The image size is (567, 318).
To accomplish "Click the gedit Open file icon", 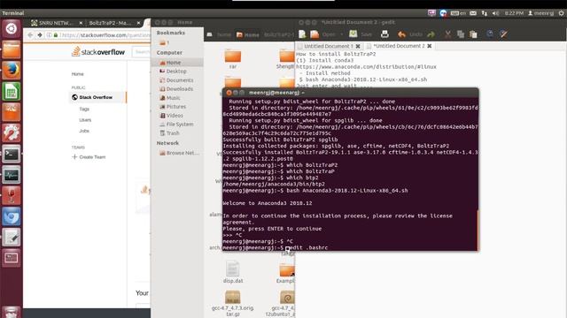I will [x=315, y=34].
